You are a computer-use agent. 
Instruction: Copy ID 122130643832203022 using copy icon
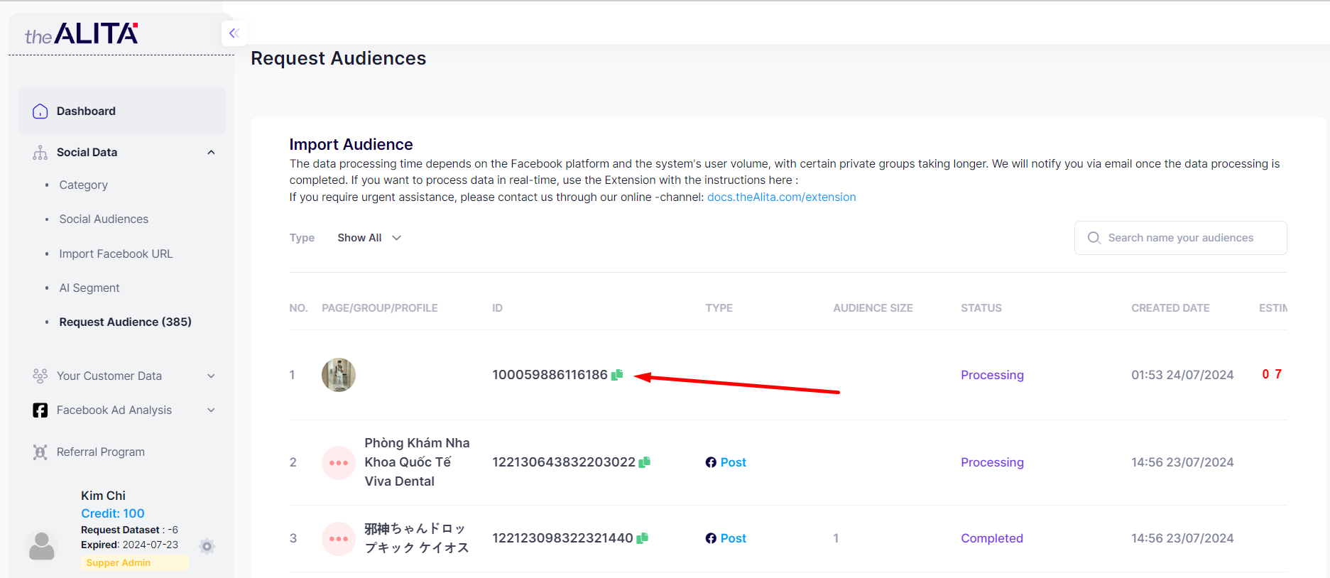(645, 462)
